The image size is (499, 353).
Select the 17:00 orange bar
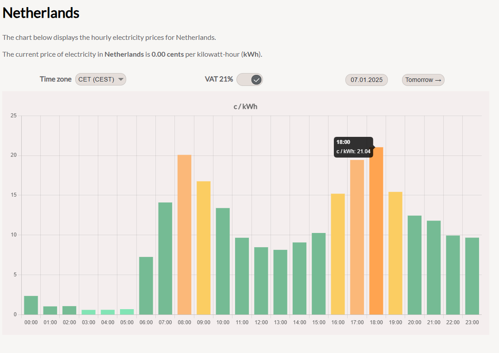357,237
